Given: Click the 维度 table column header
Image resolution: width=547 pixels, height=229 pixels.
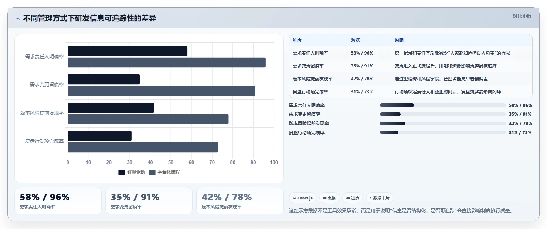Looking at the screenshot, I should 297,41.
